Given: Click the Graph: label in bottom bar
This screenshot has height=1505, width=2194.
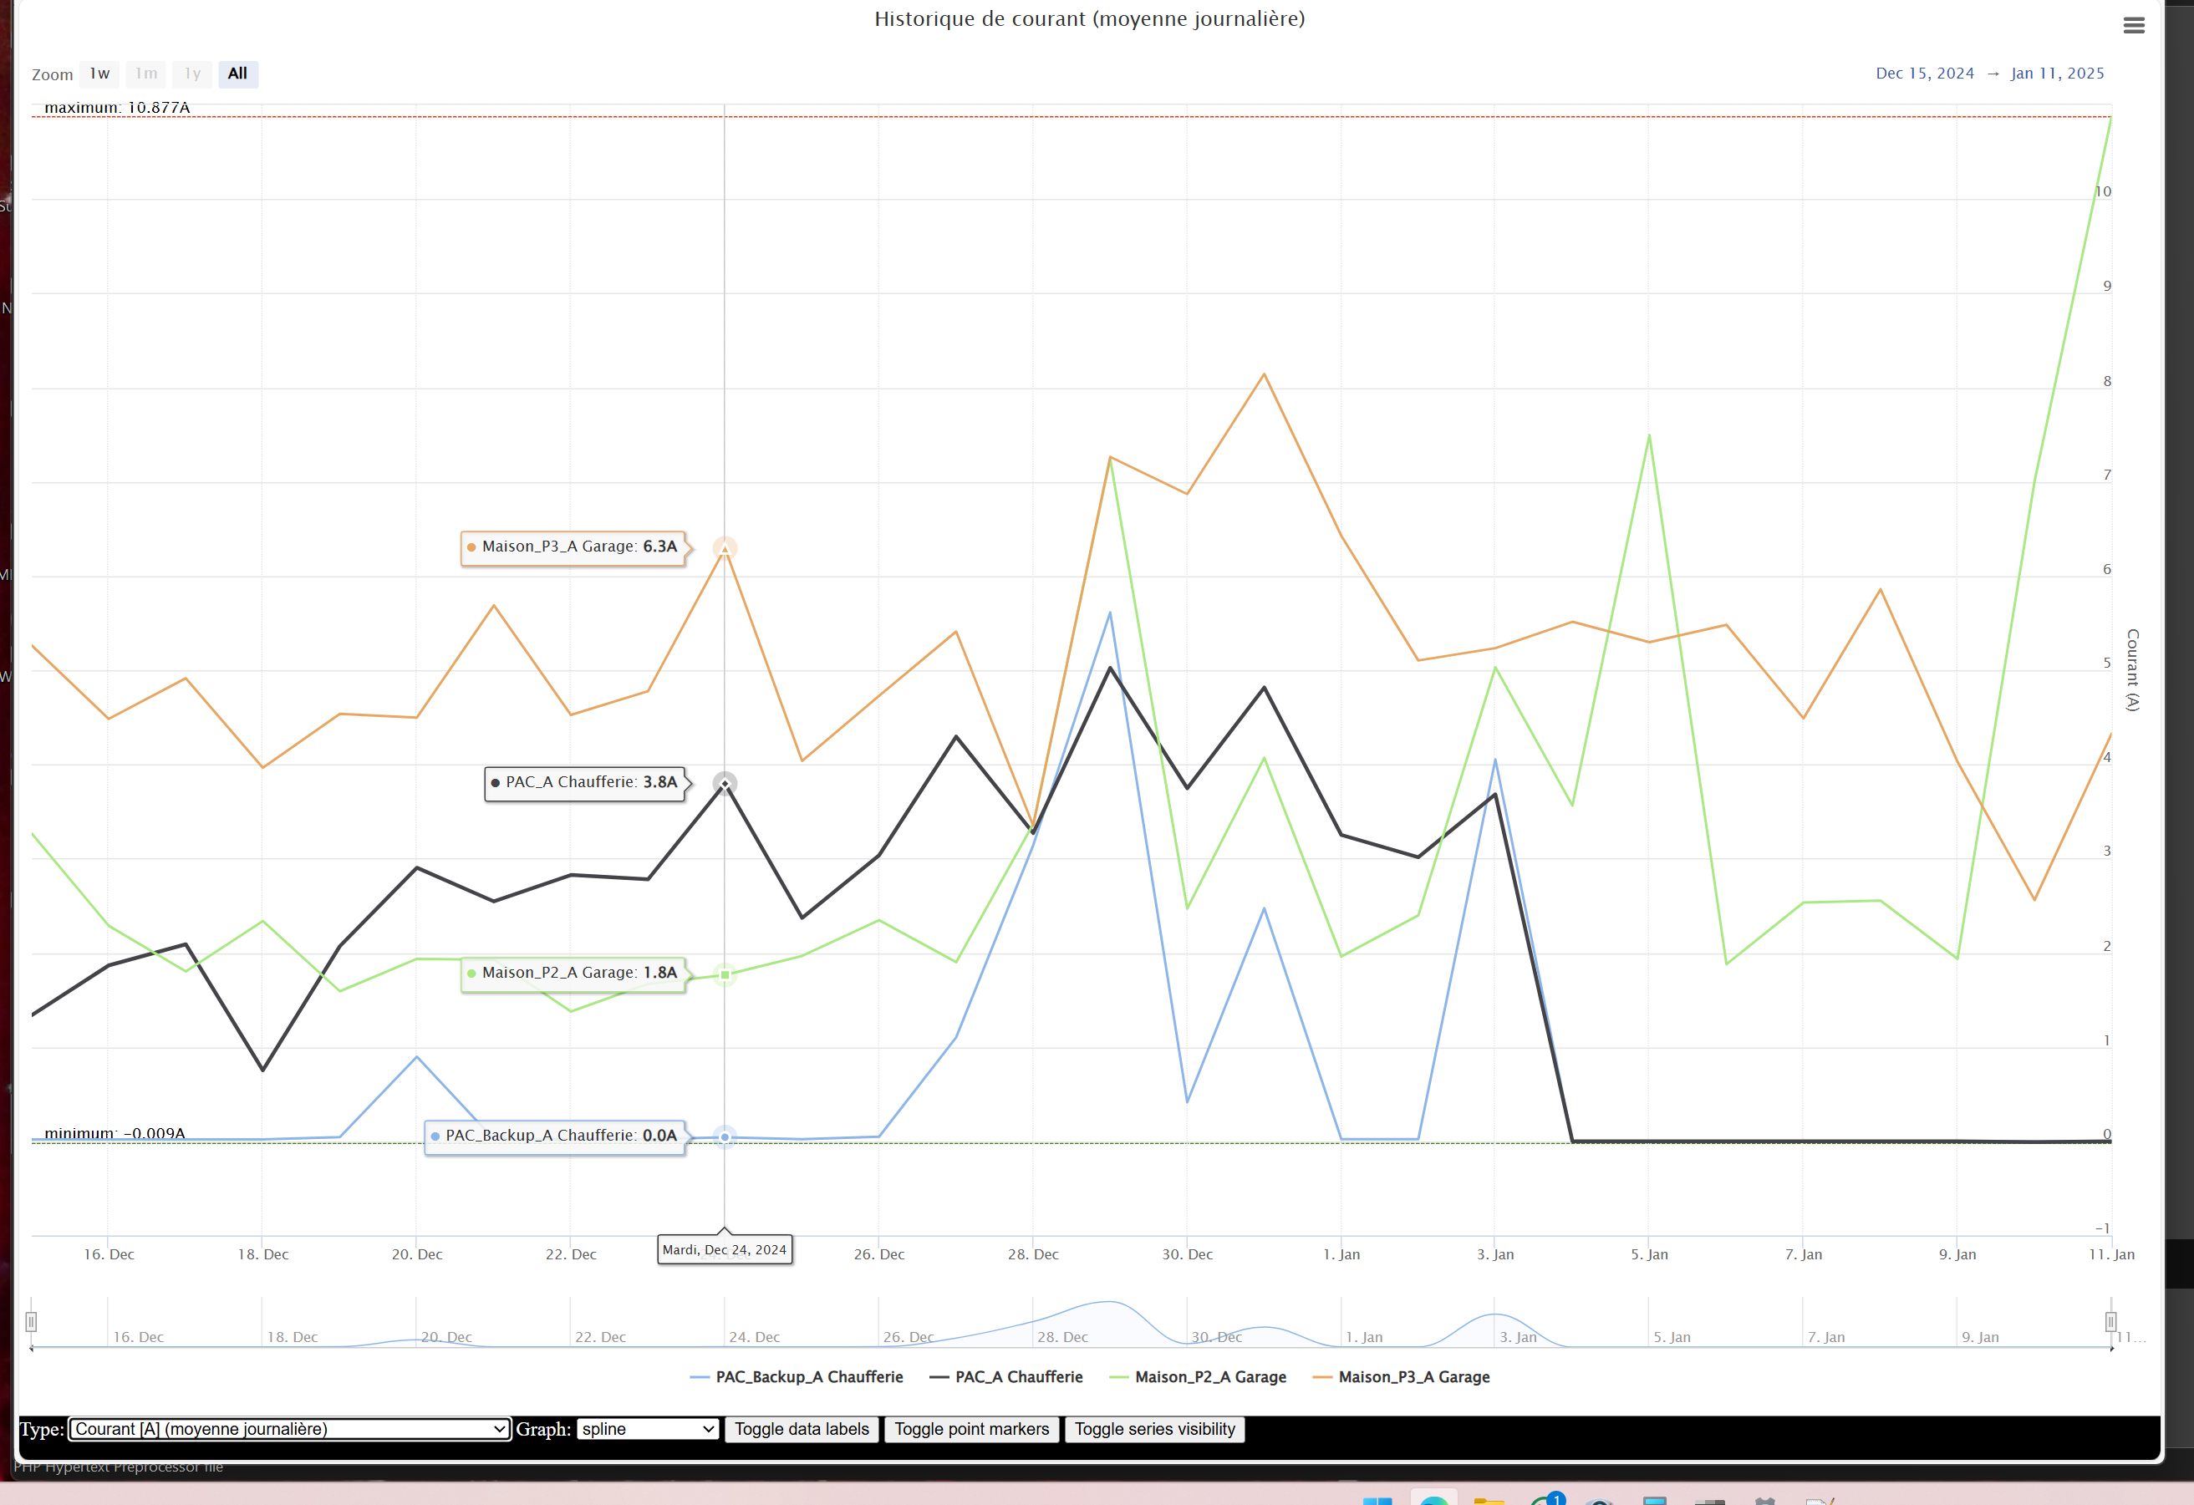Looking at the screenshot, I should point(542,1430).
